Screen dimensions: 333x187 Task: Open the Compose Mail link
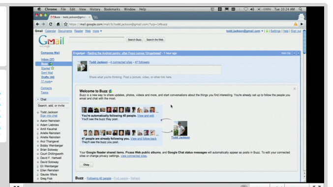50,53
